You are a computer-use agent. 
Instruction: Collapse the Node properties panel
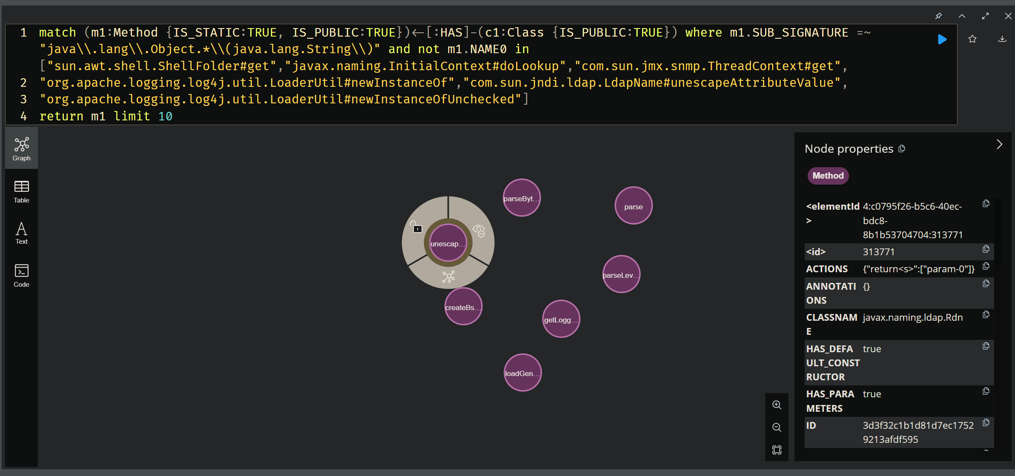click(999, 145)
